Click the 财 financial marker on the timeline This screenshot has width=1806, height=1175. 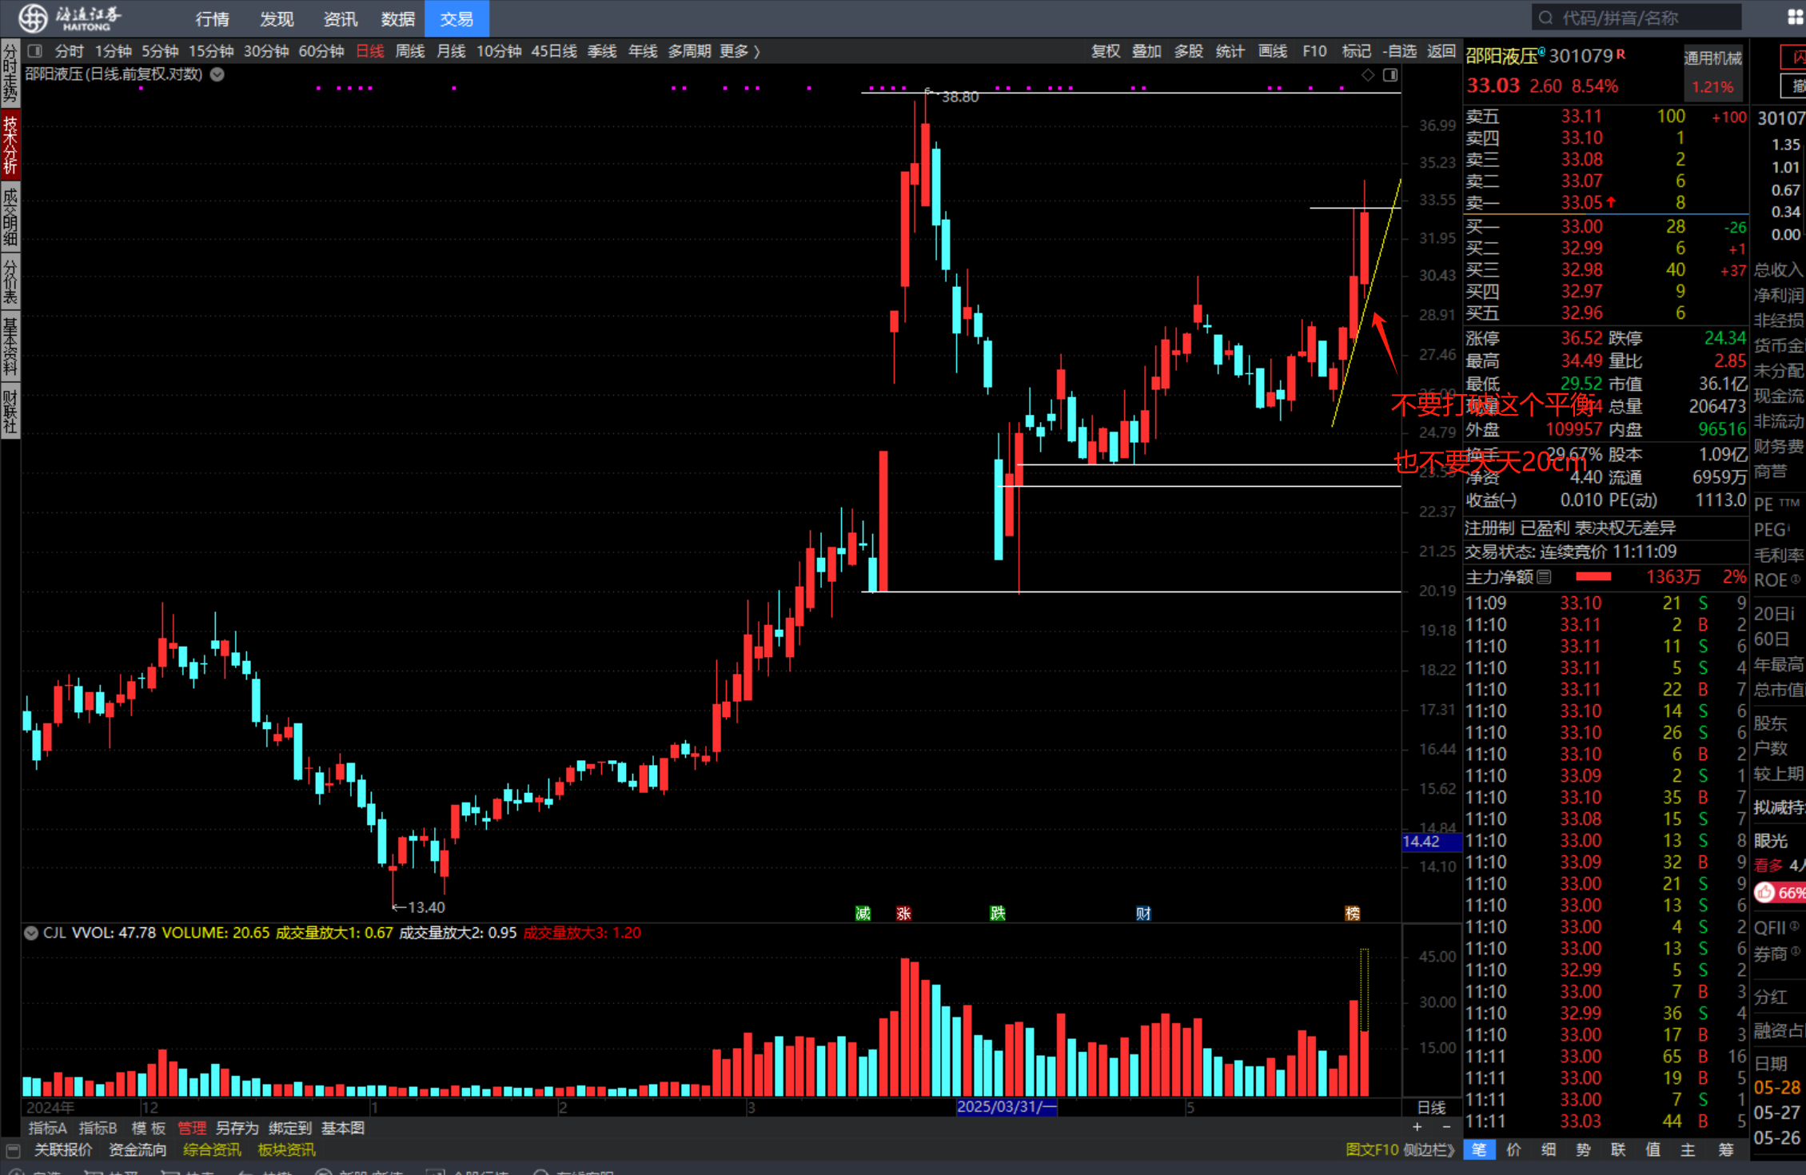(1143, 913)
